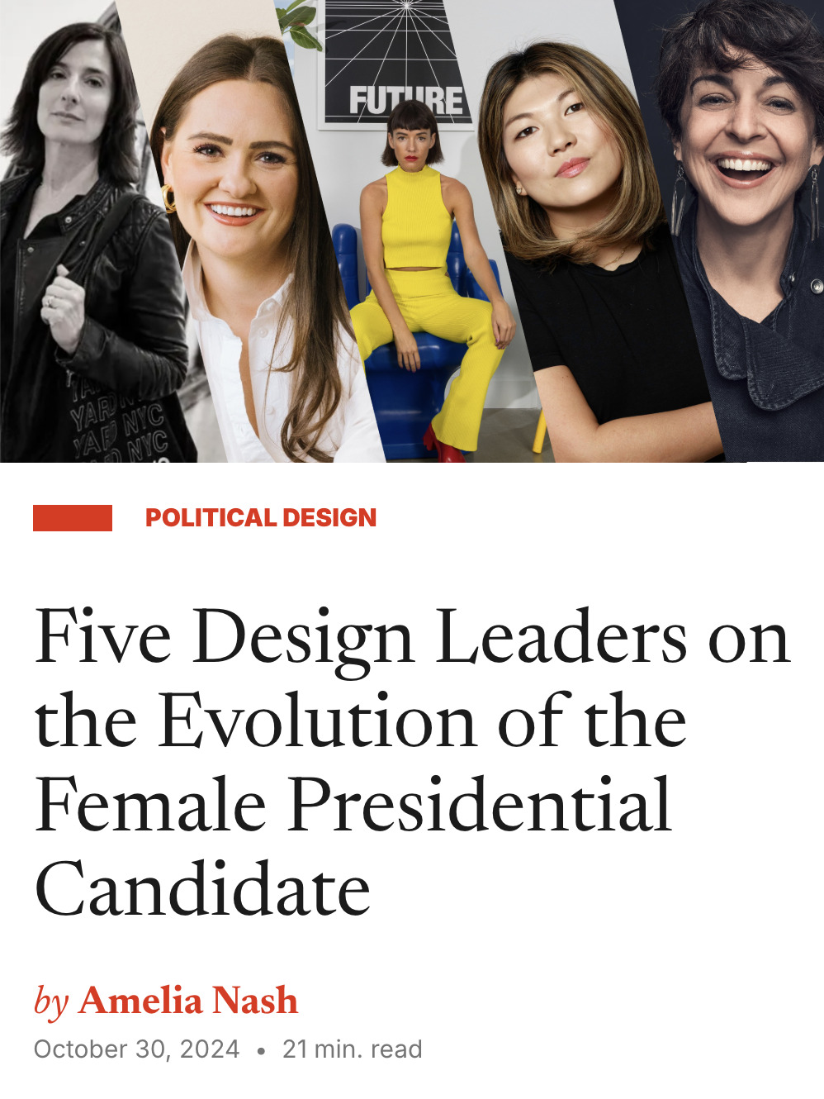
Task: Click the Amelia Nash author link
Action: [x=188, y=1001]
